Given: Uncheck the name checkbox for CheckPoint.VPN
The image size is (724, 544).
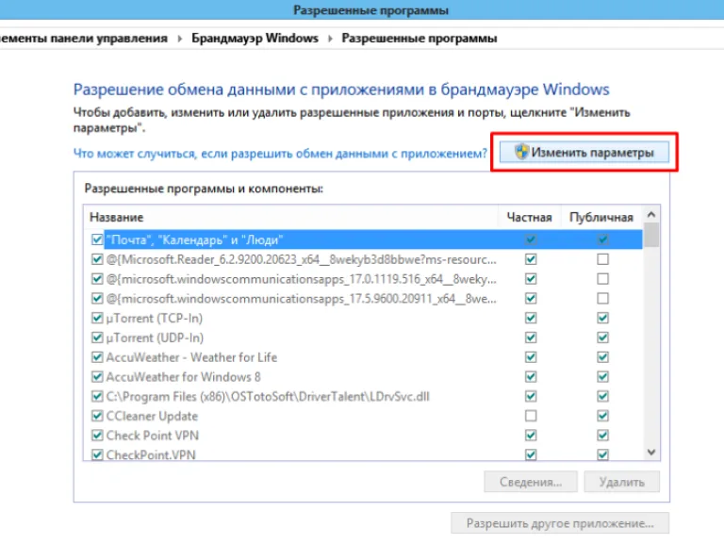Looking at the screenshot, I should (x=97, y=454).
